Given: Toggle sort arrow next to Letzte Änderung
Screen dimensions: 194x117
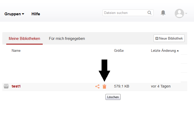Looking at the screenshot, I should (178, 51).
